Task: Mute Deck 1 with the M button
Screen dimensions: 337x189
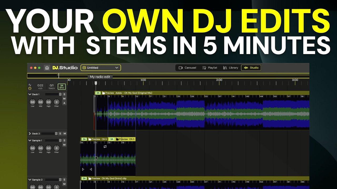Action: pyautogui.click(x=64, y=99)
